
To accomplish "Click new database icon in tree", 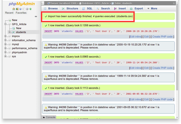I will [10, 20].
